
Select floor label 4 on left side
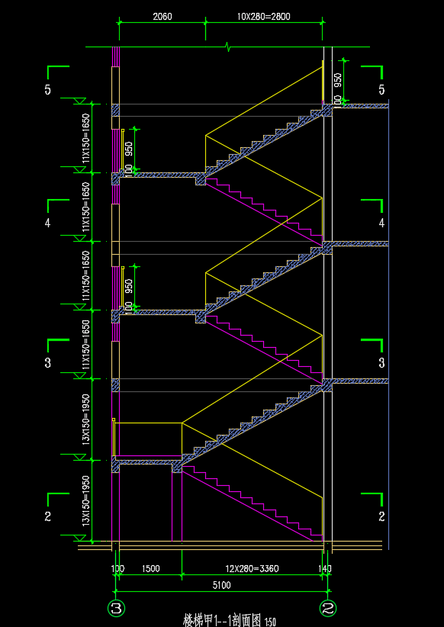[48, 223]
